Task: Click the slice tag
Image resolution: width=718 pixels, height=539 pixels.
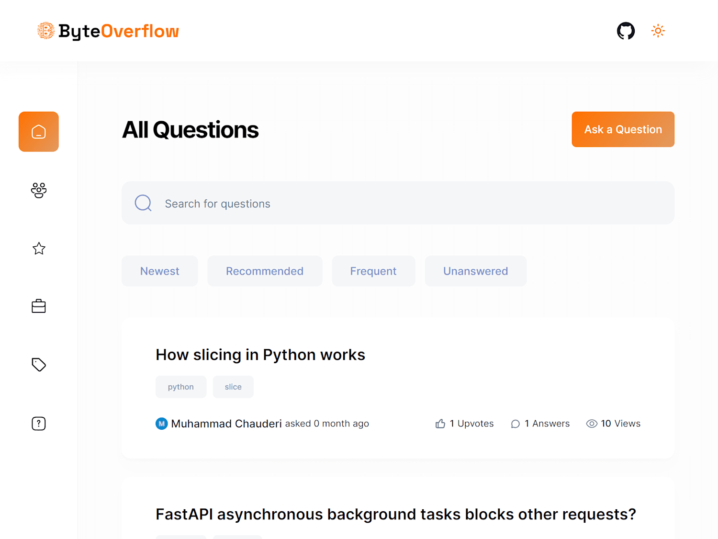Action: click(233, 387)
